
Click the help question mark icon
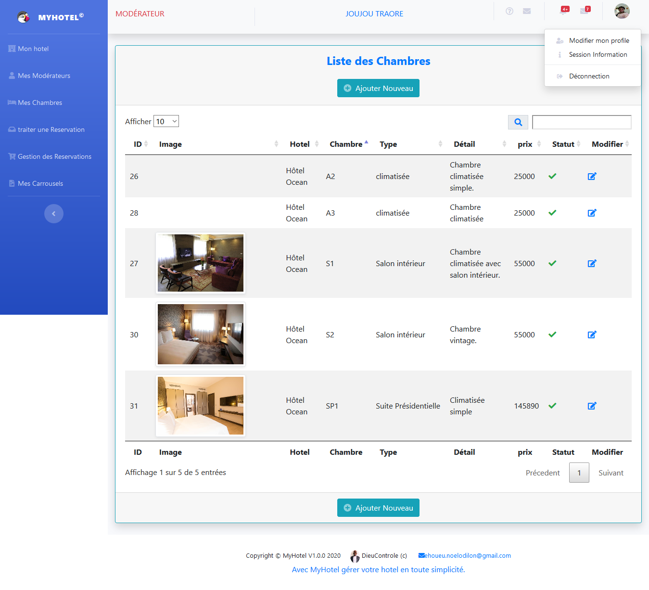pyautogui.click(x=509, y=11)
